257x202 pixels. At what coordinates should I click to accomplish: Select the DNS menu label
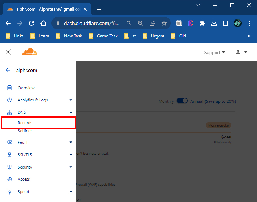coord(22,112)
